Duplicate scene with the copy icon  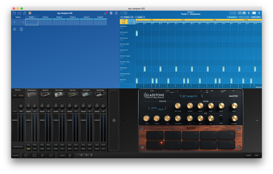(21, 29)
